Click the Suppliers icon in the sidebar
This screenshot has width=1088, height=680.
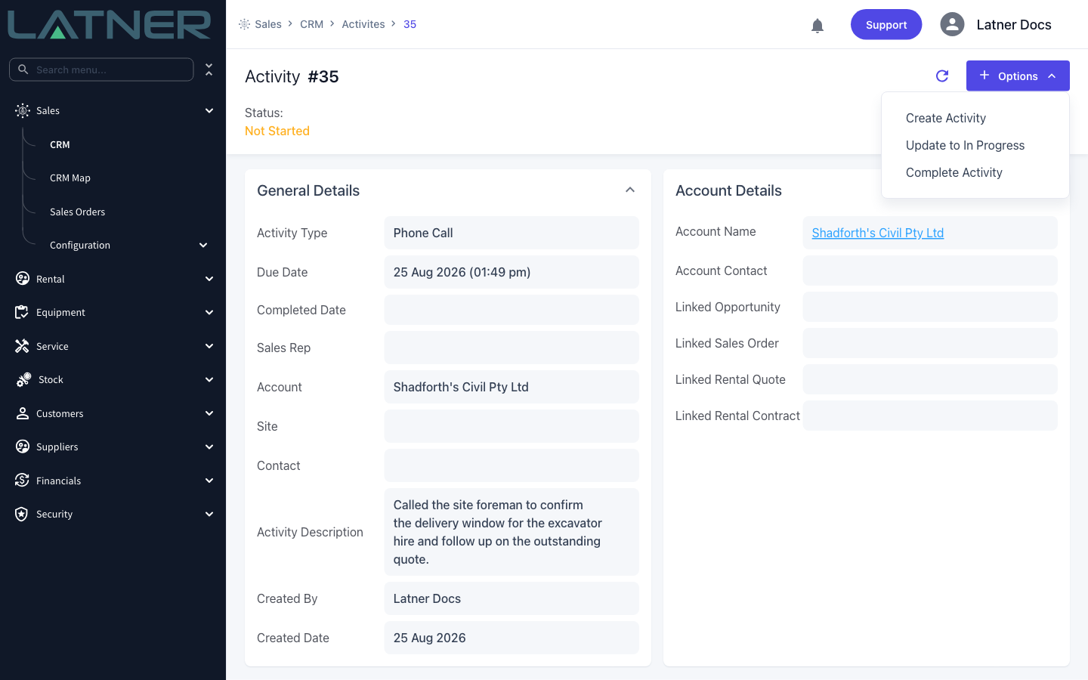click(x=23, y=447)
